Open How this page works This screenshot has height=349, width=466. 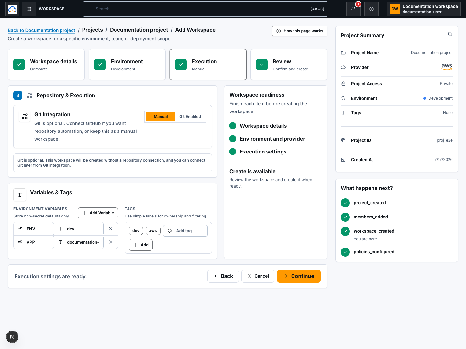tap(300, 31)
